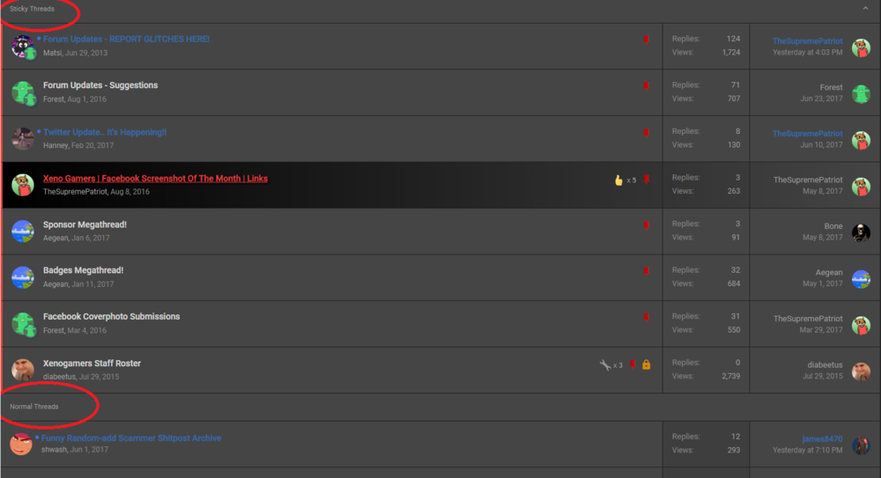Click Forest's avatar on Facebook Coverphoto Submissions
Screen dimensions: 881x478
23,324
